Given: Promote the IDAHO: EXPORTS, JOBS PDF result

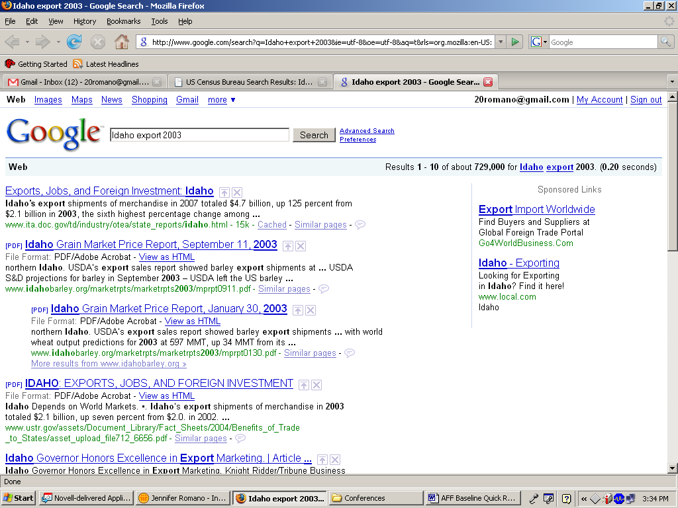Looking at the screenshot, I should pos(304,385).
